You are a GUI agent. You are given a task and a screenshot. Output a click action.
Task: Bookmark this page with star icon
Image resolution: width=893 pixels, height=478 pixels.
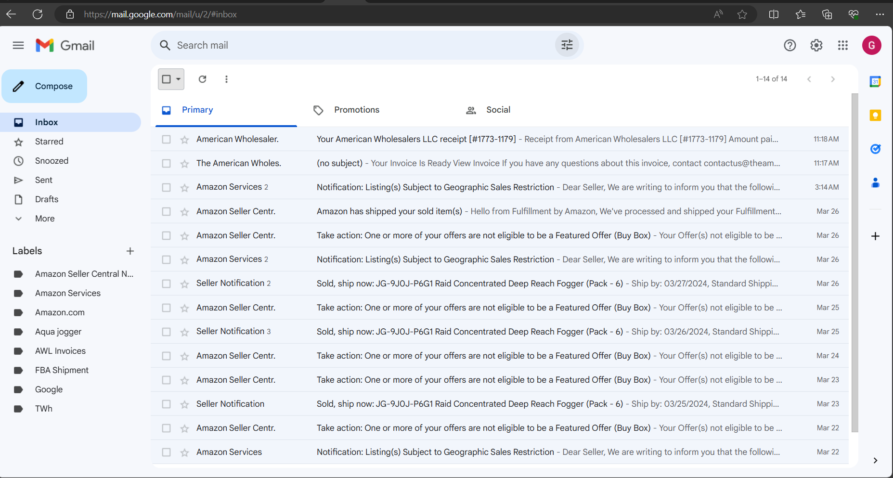(742, 14)
